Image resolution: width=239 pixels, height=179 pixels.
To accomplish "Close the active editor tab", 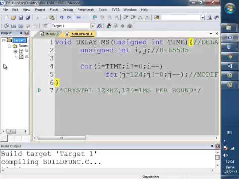I will click(217, 34).
